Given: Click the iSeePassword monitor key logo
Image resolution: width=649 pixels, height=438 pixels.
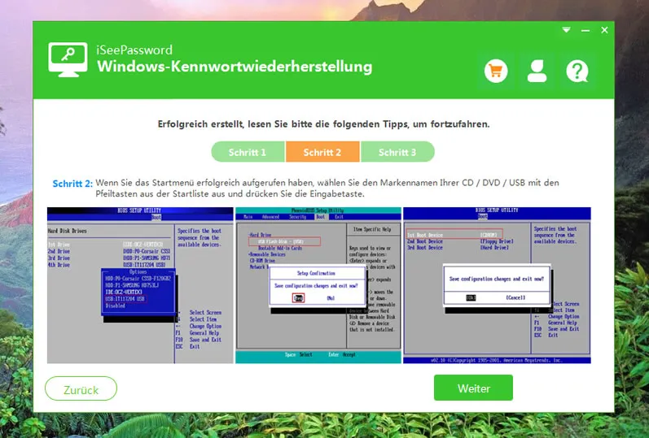Looking at the screenshot, I should [x=68, y=59].
